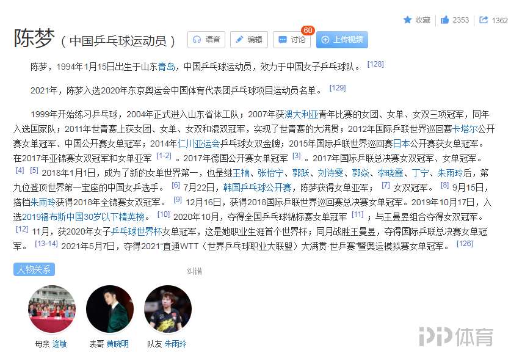Click the 纠错 error correction link
The width and height of the screenshot is (511, 364).
pos(194,271)
